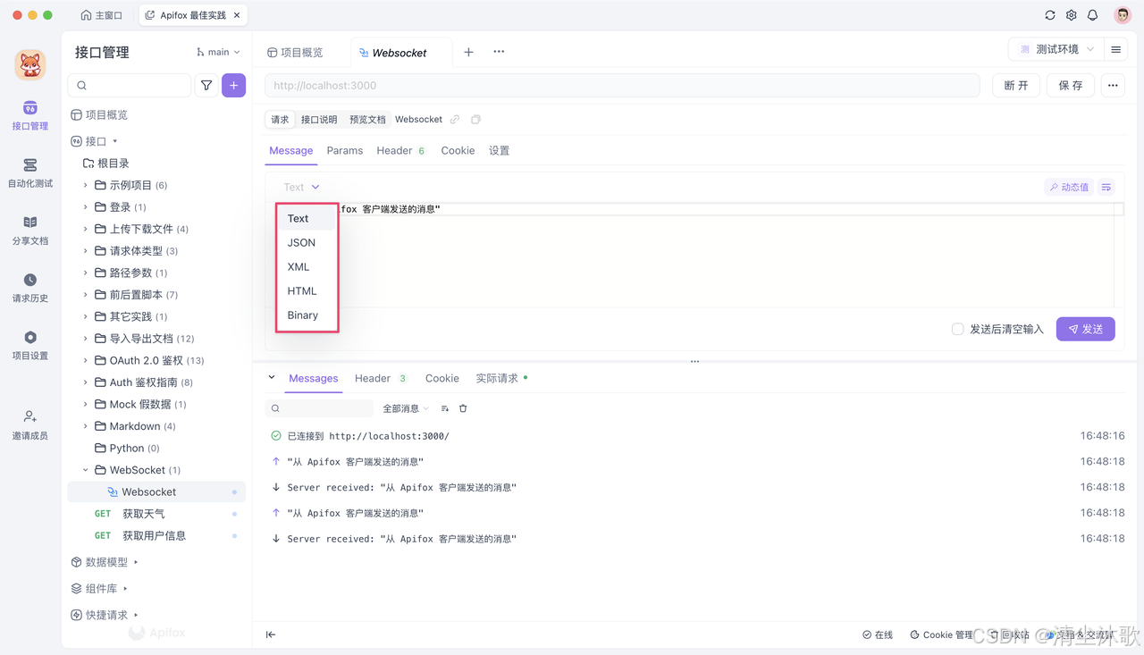Screen dimensions: 1144x655
Task: Switch to the Params tab
Action: coord(345,150)
